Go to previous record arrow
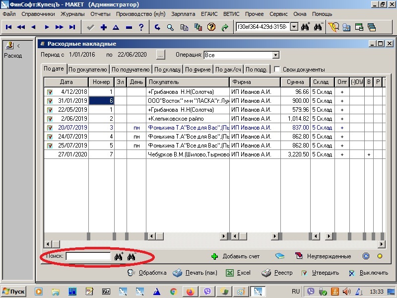The width and height of the screenshot is (397, 298). pyautogui.click(x=33, y=27)
